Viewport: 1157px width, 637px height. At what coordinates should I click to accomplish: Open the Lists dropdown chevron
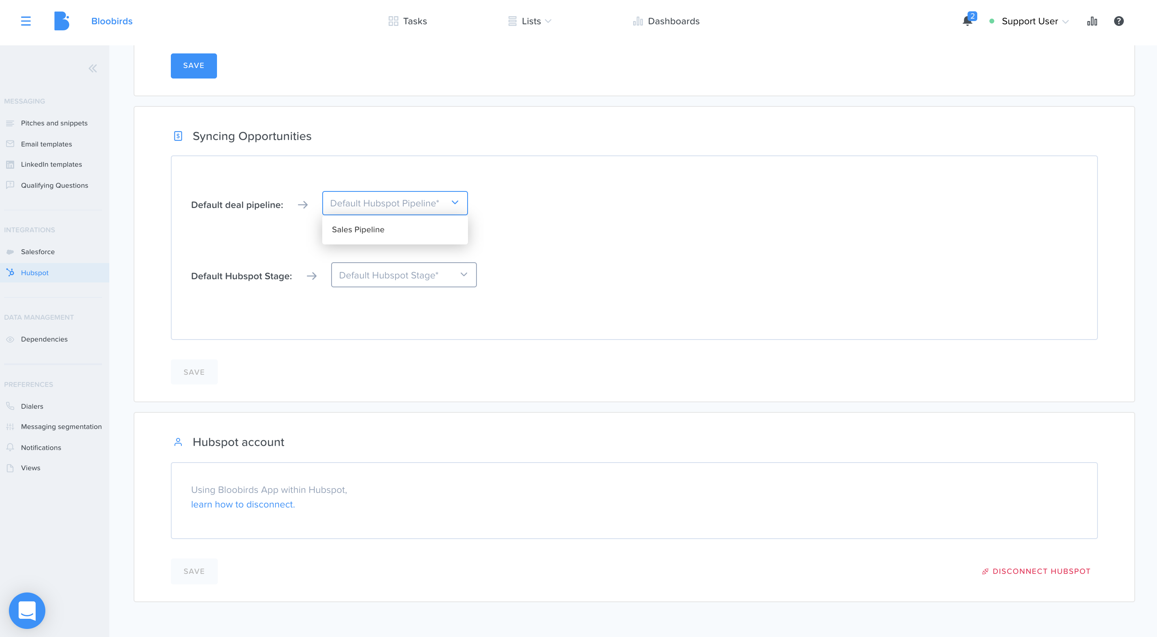[x=548, y=21]
